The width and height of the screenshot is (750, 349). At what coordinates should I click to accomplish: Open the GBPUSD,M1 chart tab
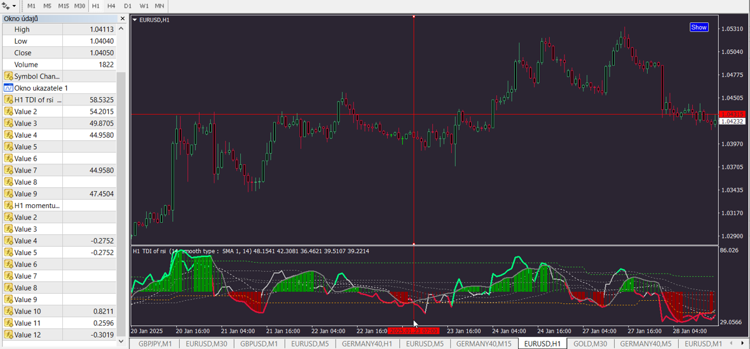tap(259, 344)
